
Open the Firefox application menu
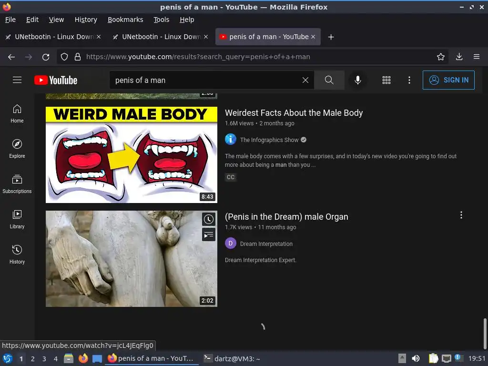(x=477, y=57)
